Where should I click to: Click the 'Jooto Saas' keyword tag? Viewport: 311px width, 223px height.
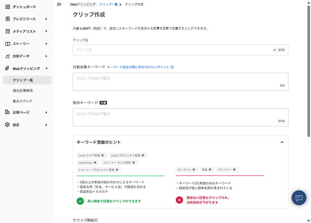[x=88, y=163]
